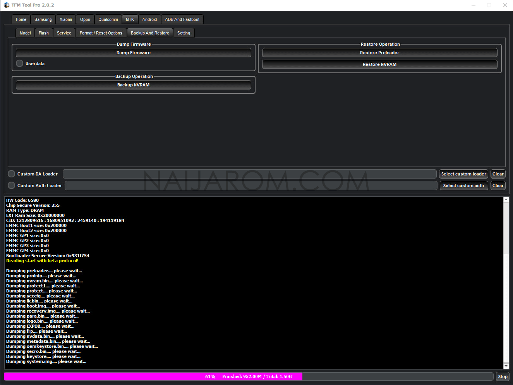Minimize the TFM Tool Pro window
This screenshot has width=513, height=385.
[x=473, y=5]
